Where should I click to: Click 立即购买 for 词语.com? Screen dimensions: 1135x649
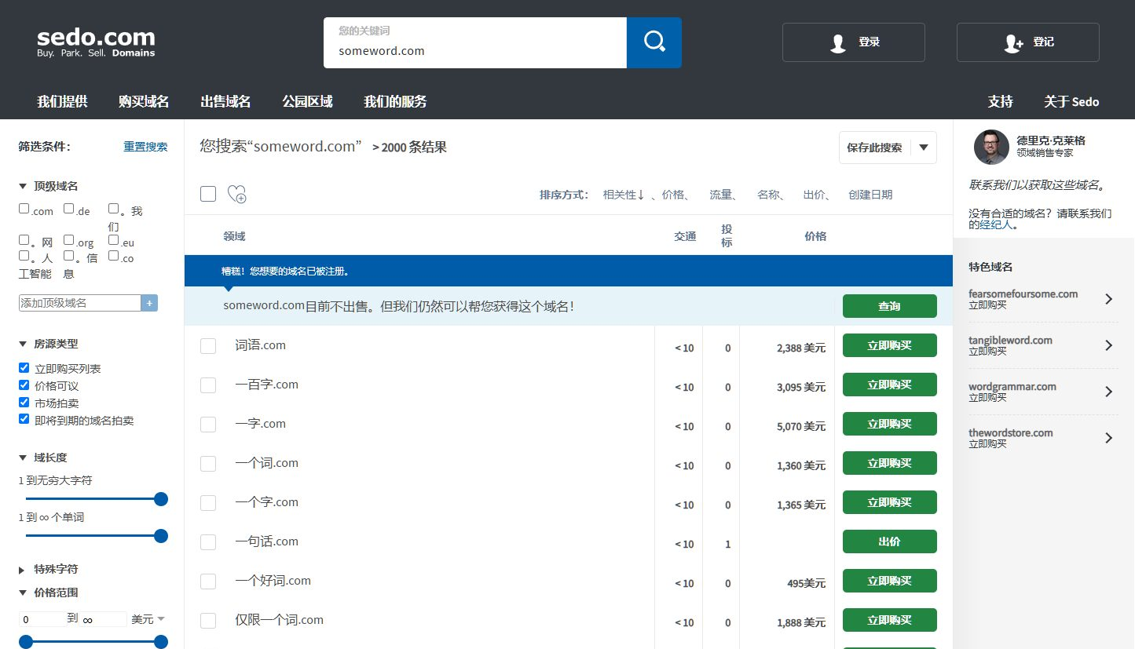(889, 345)
